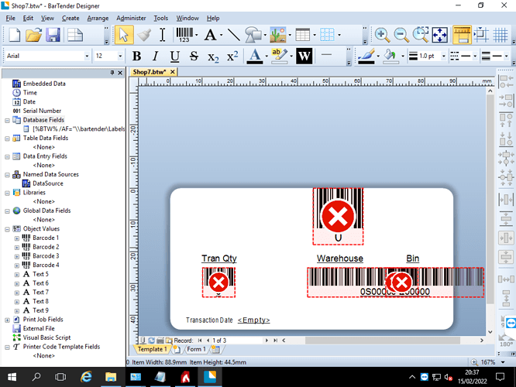Toggle snap to objects alignment
The height and width of the screenshot is (387, 516).
(x=481, y=35)
